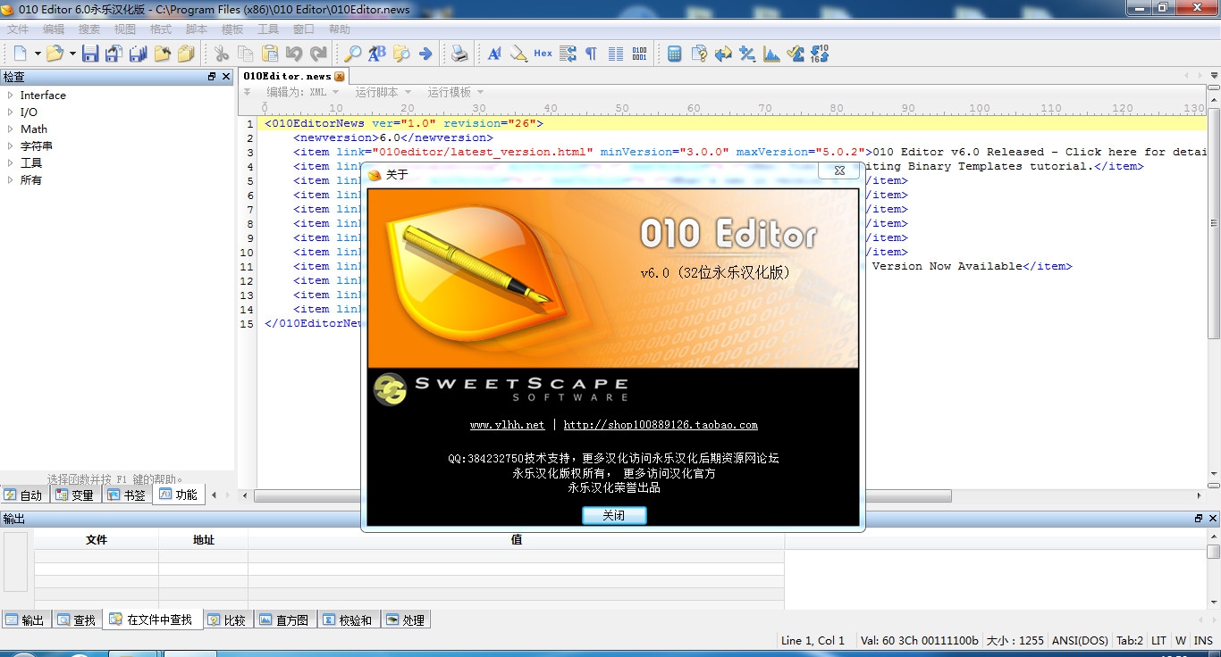This screenshot has height=657, width=1221.
Task: Open the New file dropdown arrow
Action: click(x=38, y=54)
